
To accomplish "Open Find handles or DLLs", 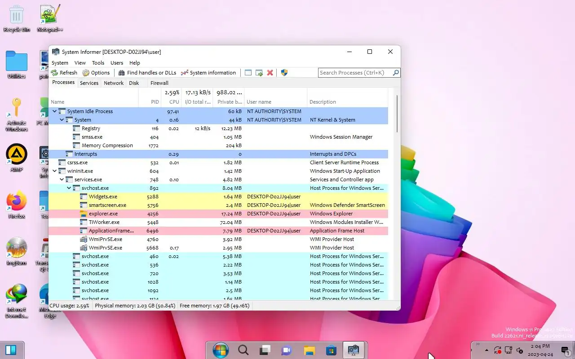I will pyautogui.click(x=147, y=73).
